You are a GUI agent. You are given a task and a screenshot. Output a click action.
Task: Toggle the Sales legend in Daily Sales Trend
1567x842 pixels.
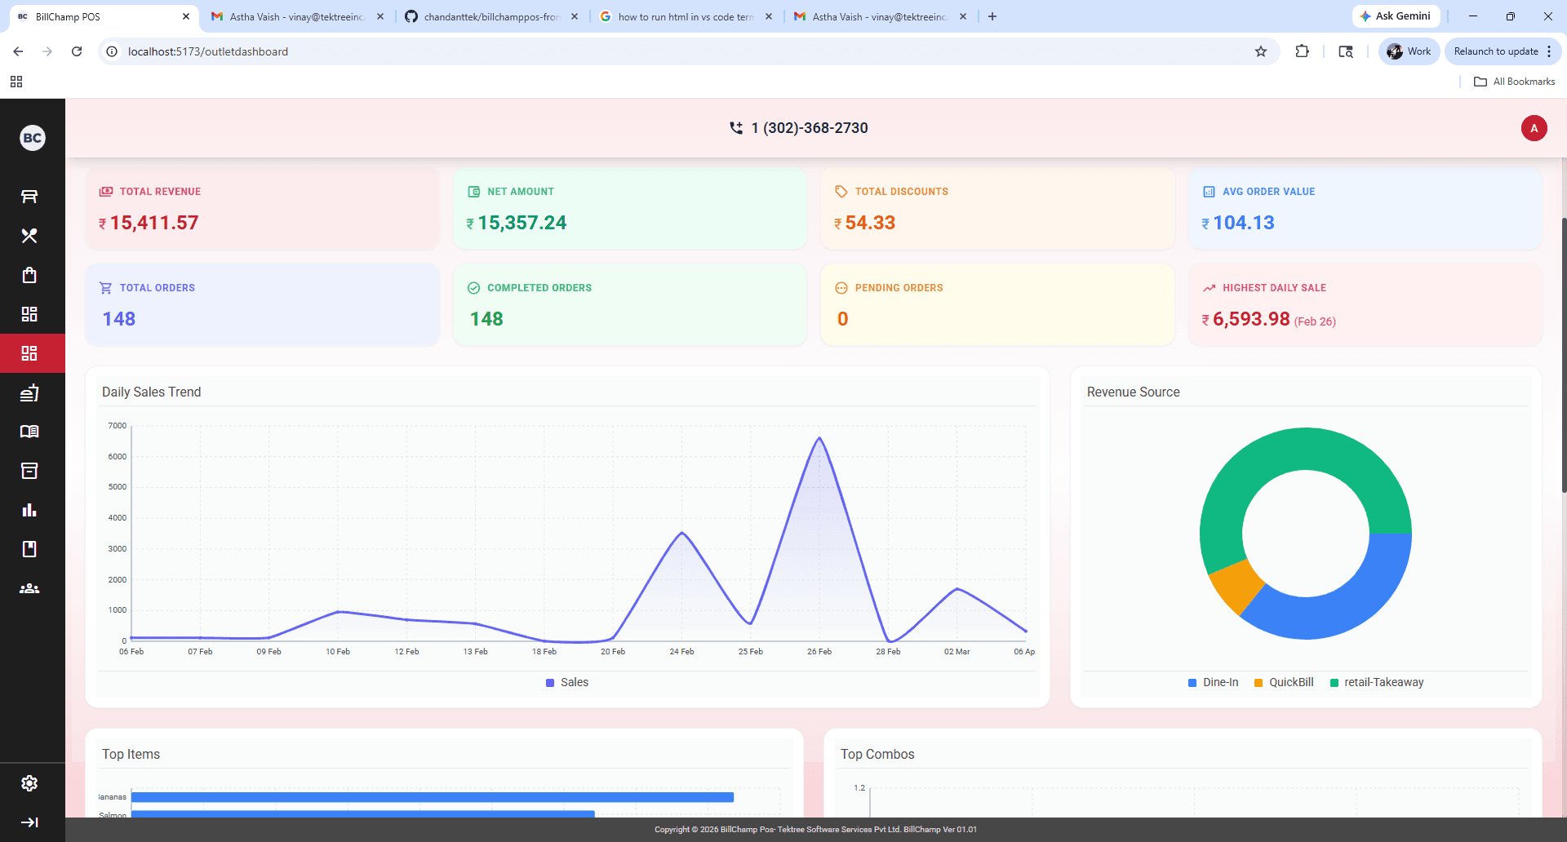[567, 682]
